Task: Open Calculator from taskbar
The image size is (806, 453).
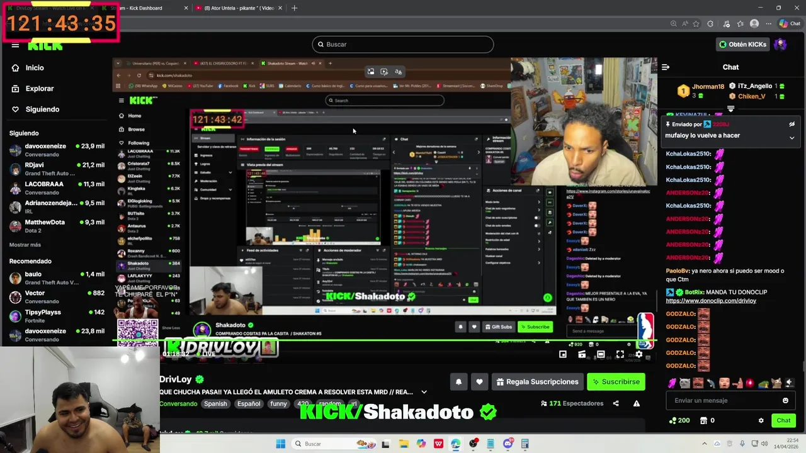Action: 525,444
